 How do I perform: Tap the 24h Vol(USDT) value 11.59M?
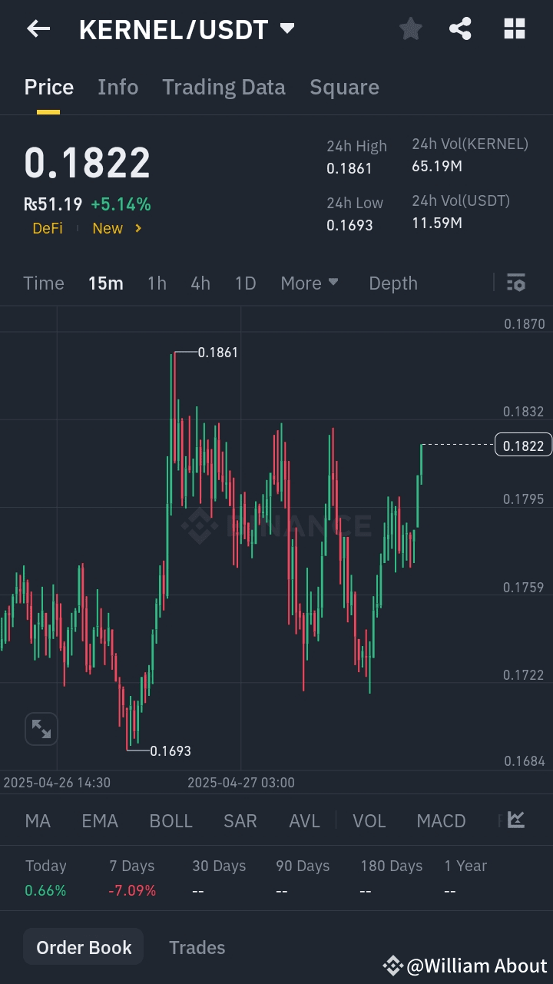coord(437,223)
